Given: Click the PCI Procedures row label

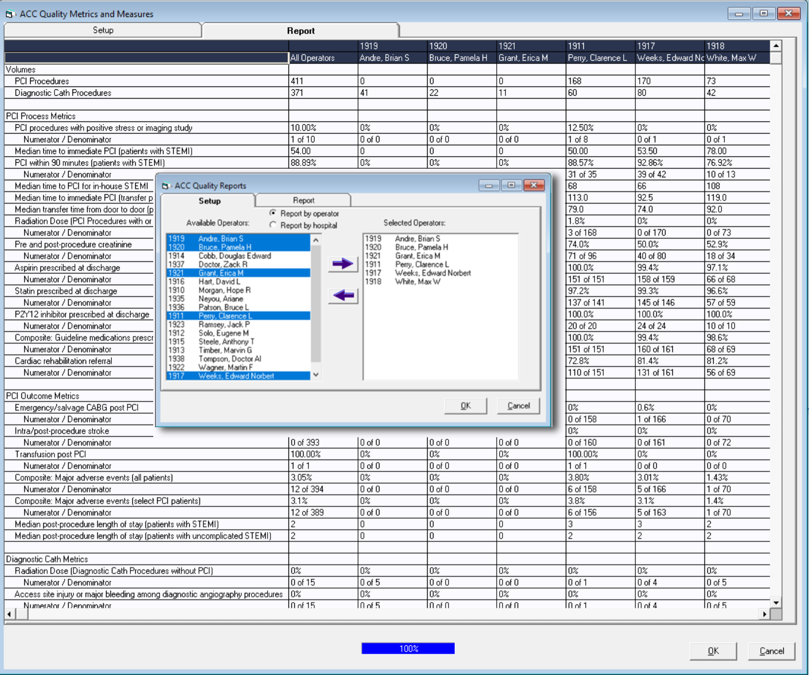Looking at the screenshot, I should (42, 81).
